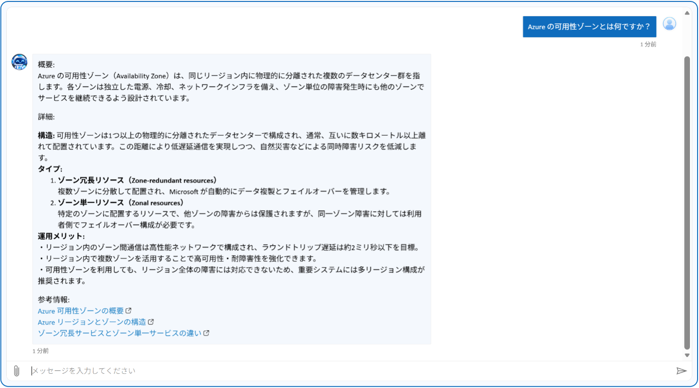
Task: Click the bot avatar icon
Action: pos(20,62)
